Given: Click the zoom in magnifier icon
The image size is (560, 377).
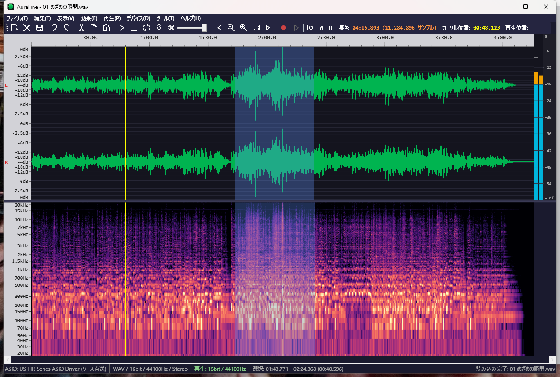Looking at the screenshot, I should [244, 28].
